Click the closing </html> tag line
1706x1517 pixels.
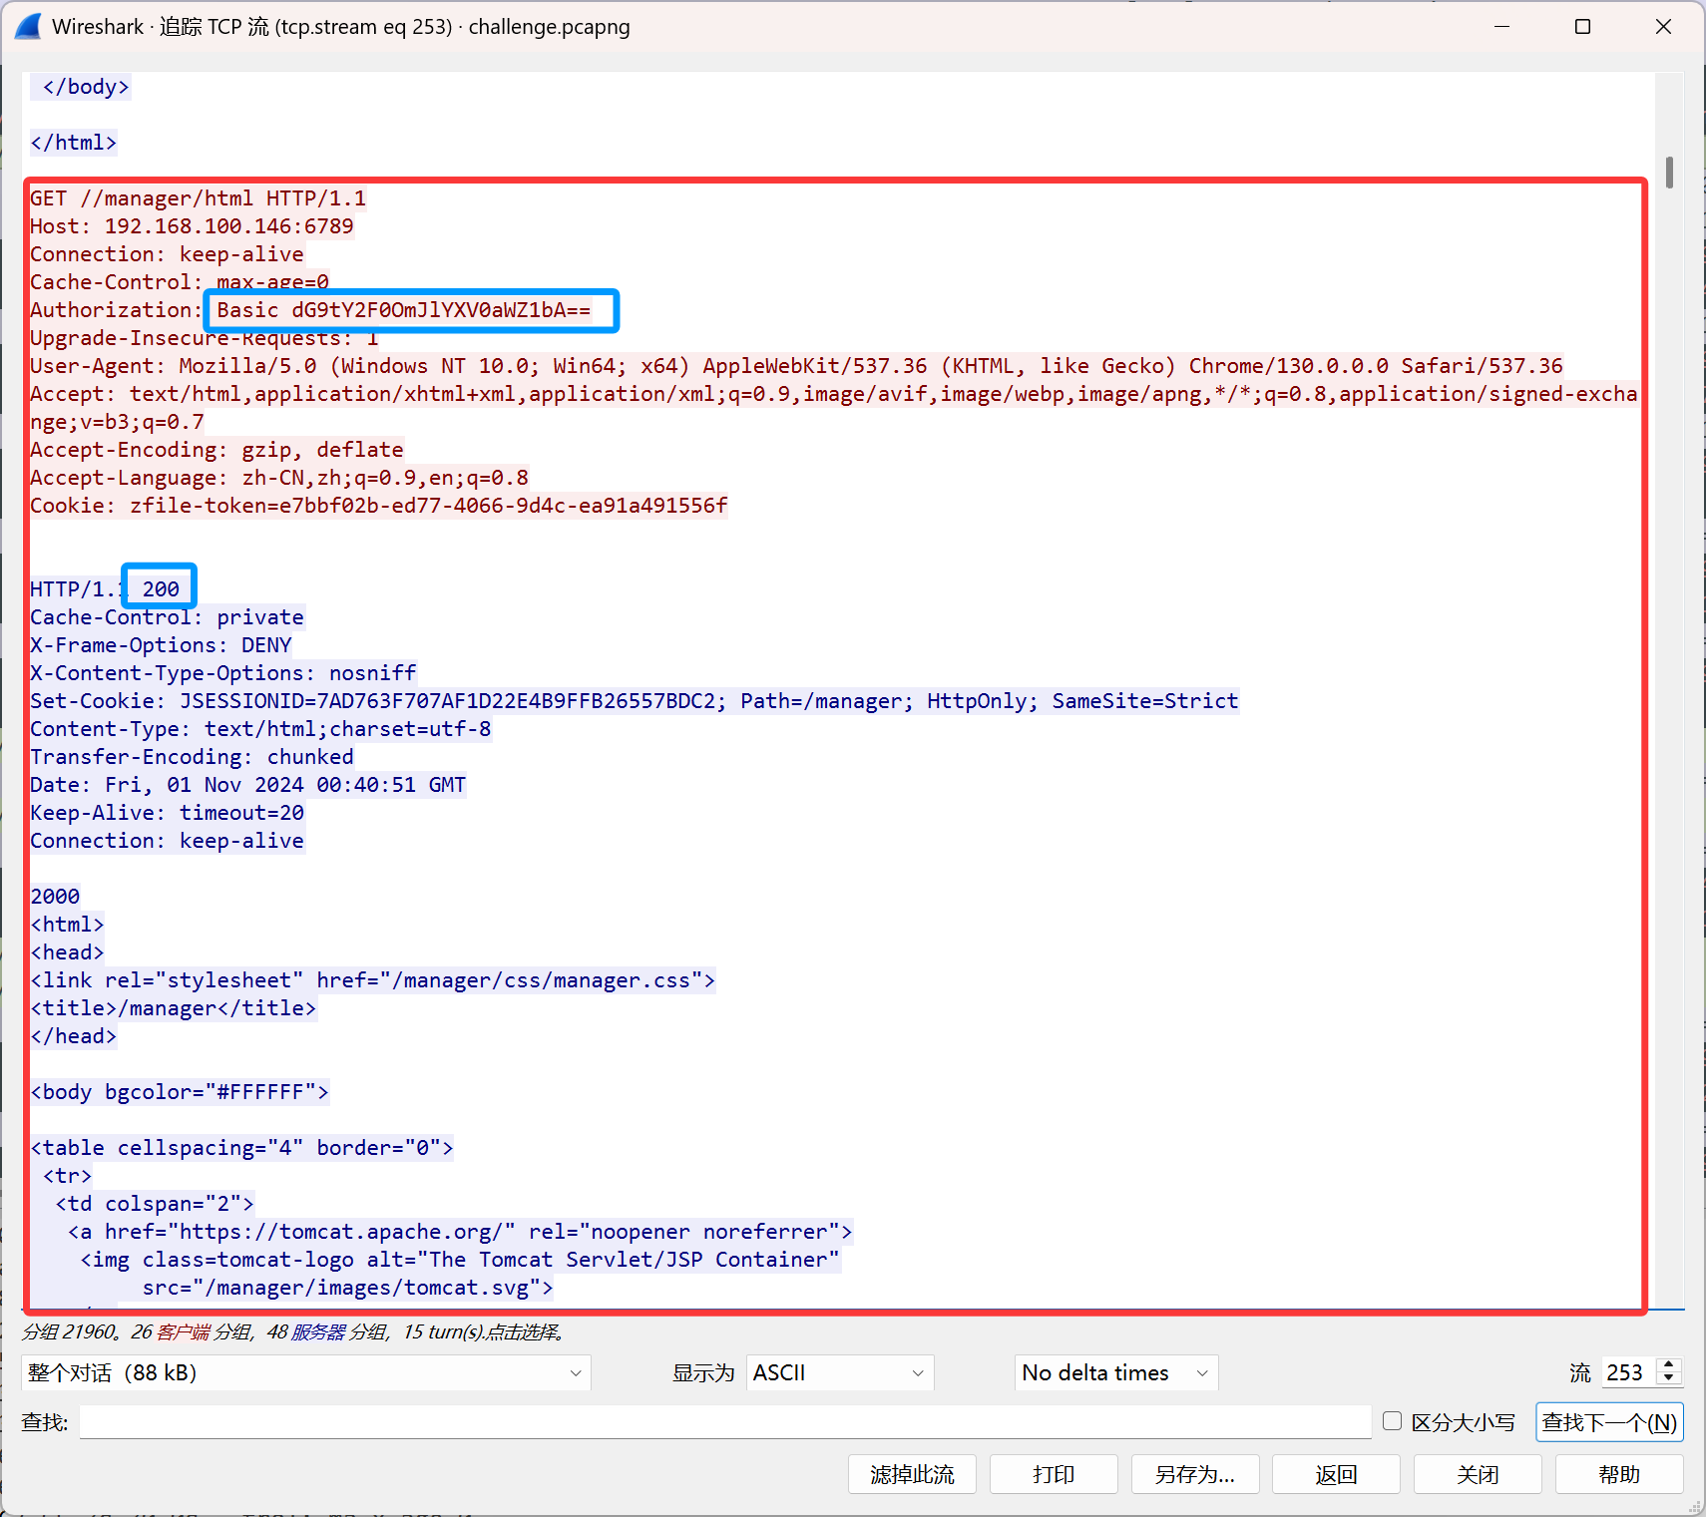(74, 143)
